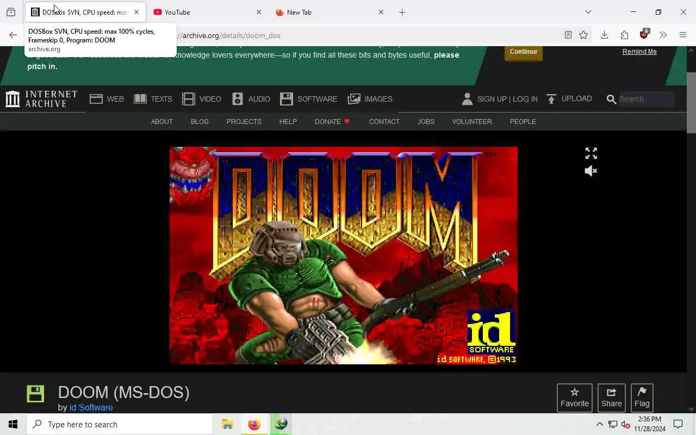
Task: Click the DOOM game emulator screen
Action: (344, 256)
